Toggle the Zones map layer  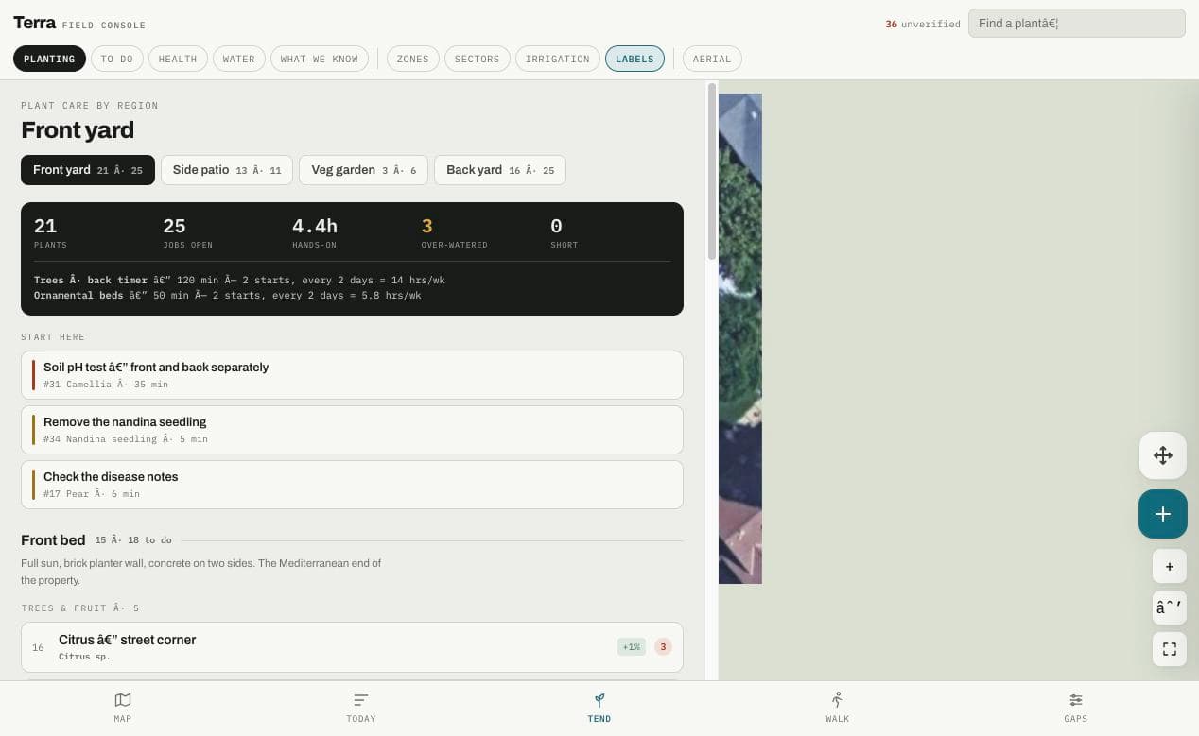pos(412,59)
